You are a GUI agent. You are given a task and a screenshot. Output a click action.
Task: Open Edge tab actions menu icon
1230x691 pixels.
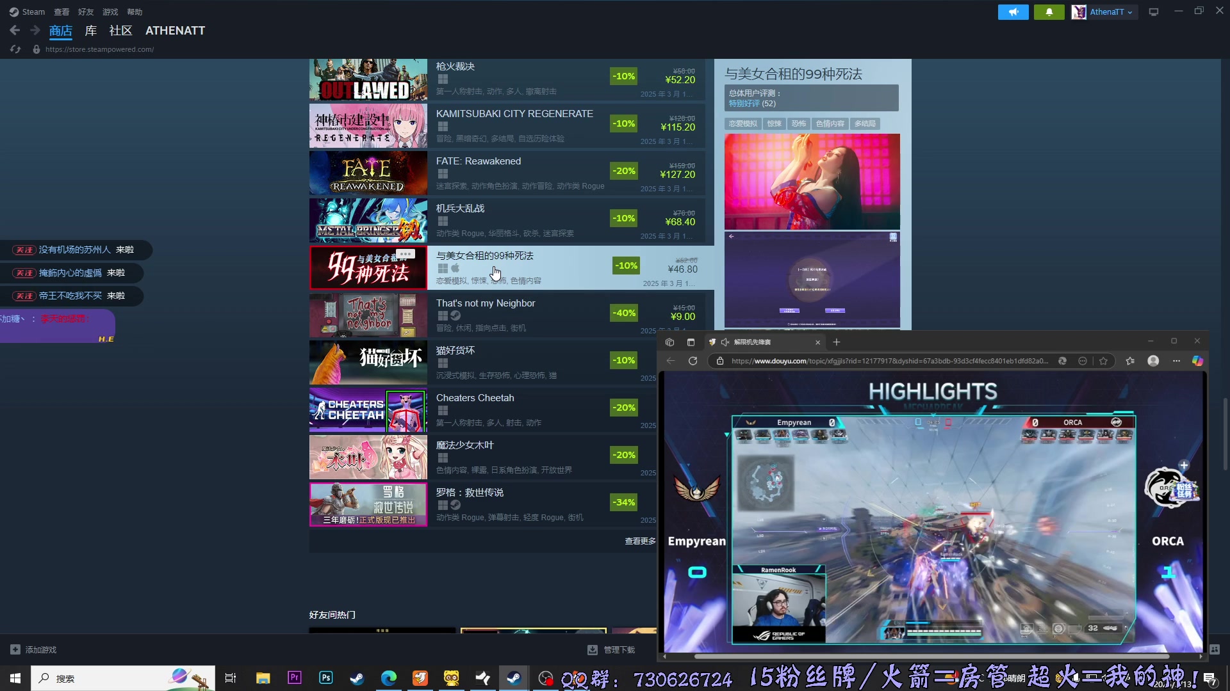[x=691, y=342]
